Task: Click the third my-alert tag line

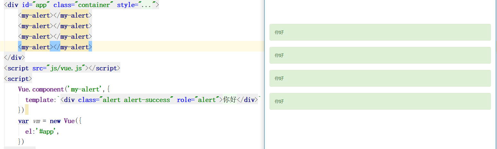Action: [55, 36]
